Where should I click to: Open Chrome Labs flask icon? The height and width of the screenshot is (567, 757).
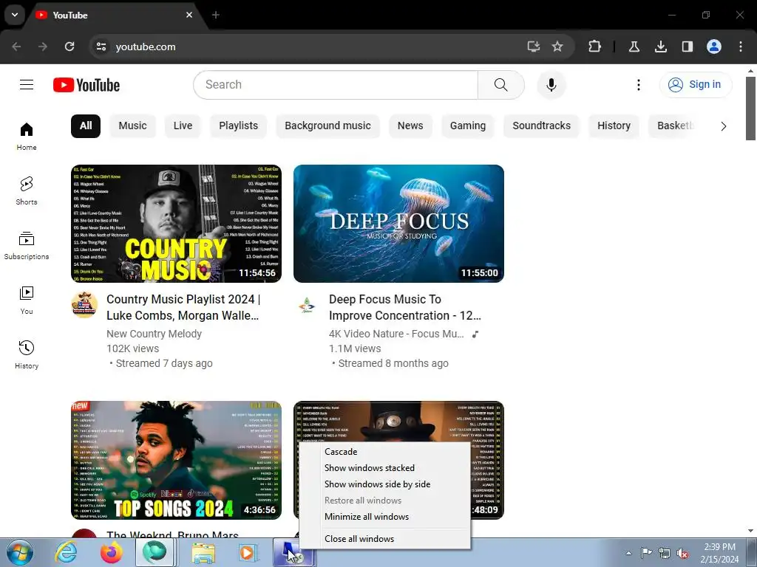coord(634,47)
